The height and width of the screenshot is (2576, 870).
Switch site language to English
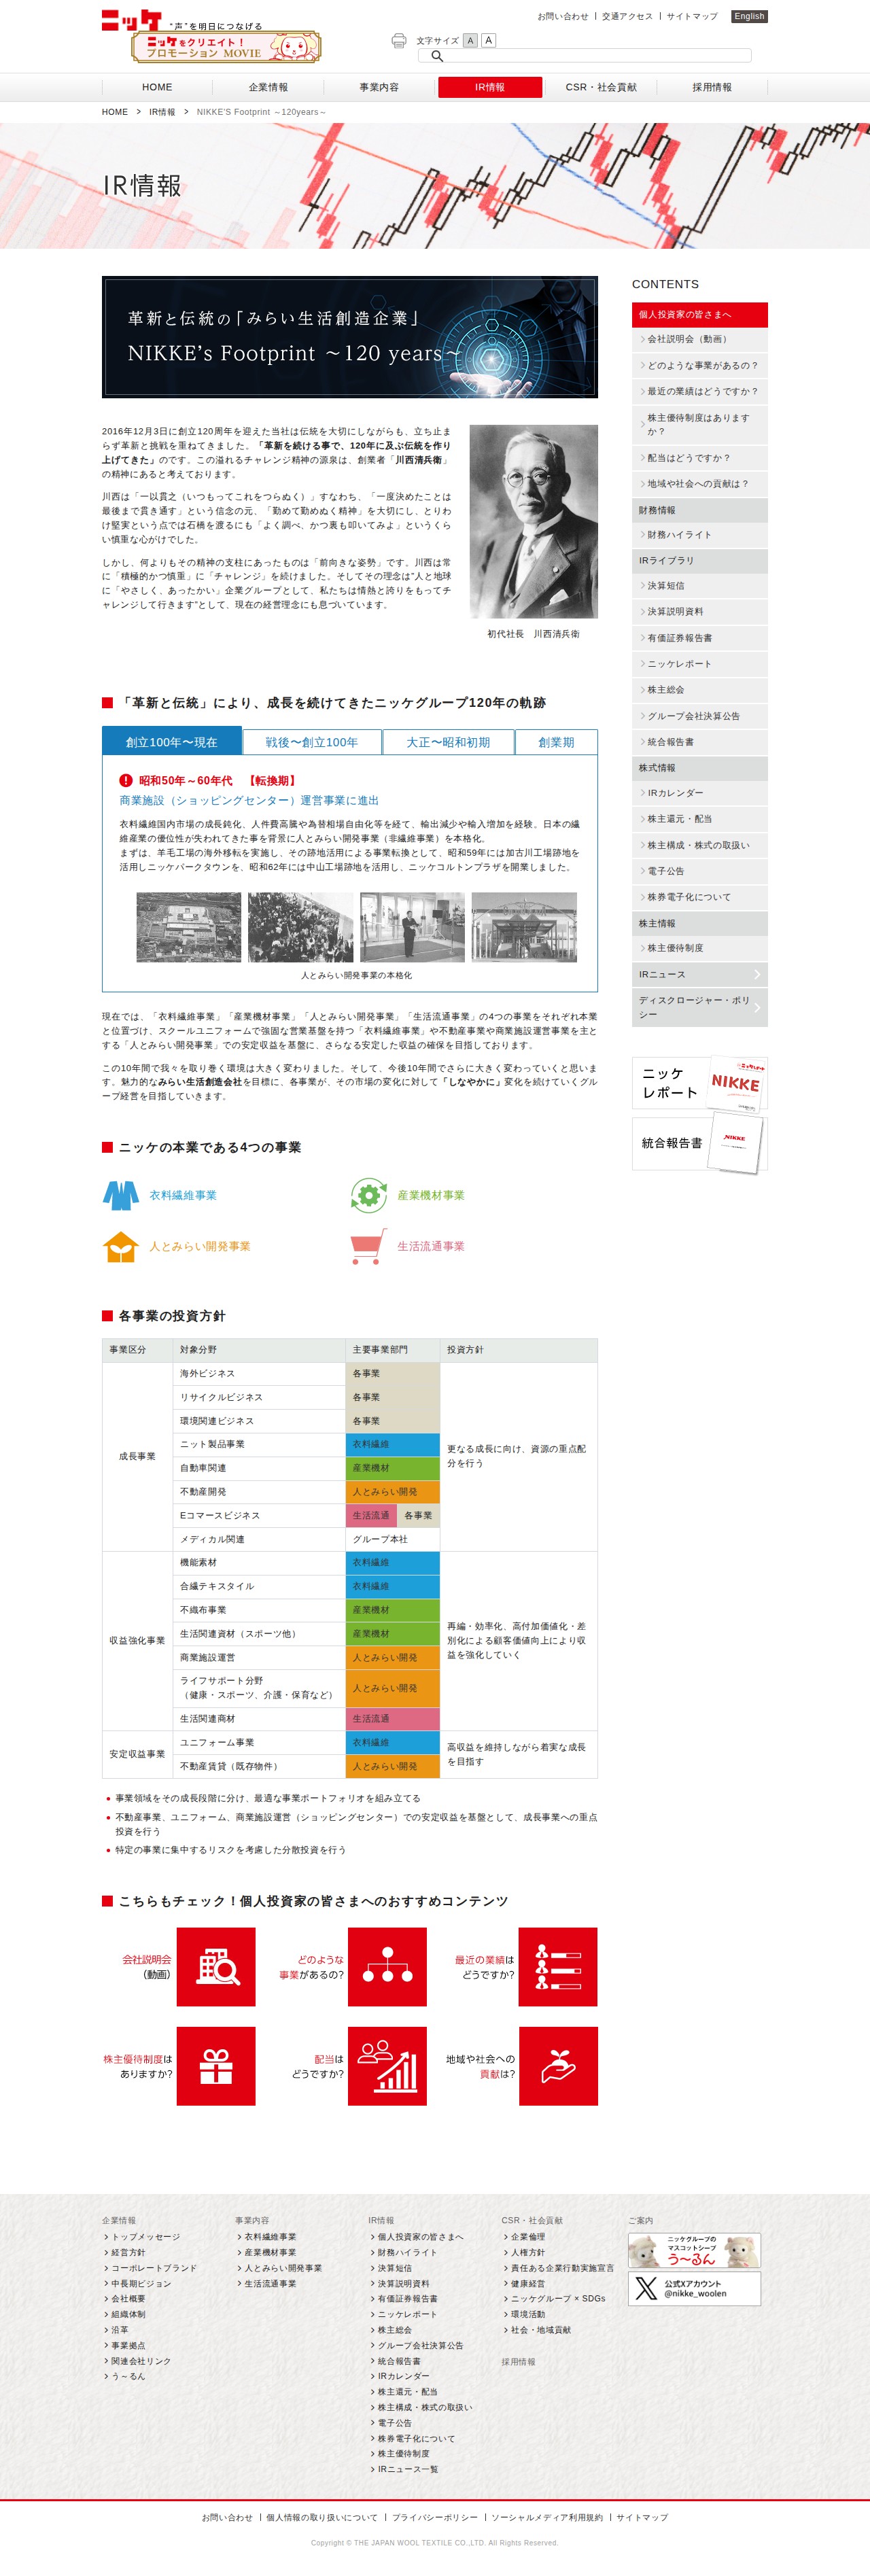point(749,16)
